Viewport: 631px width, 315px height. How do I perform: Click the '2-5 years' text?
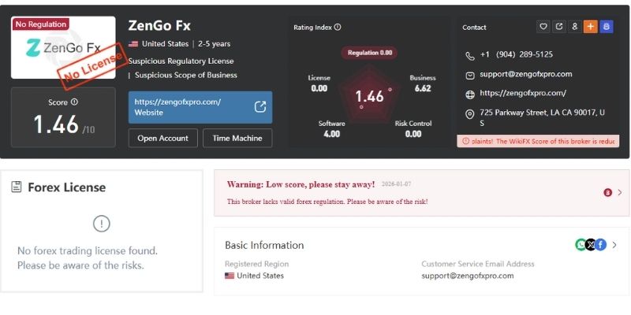pyautogui.click(x=214, y=44)
